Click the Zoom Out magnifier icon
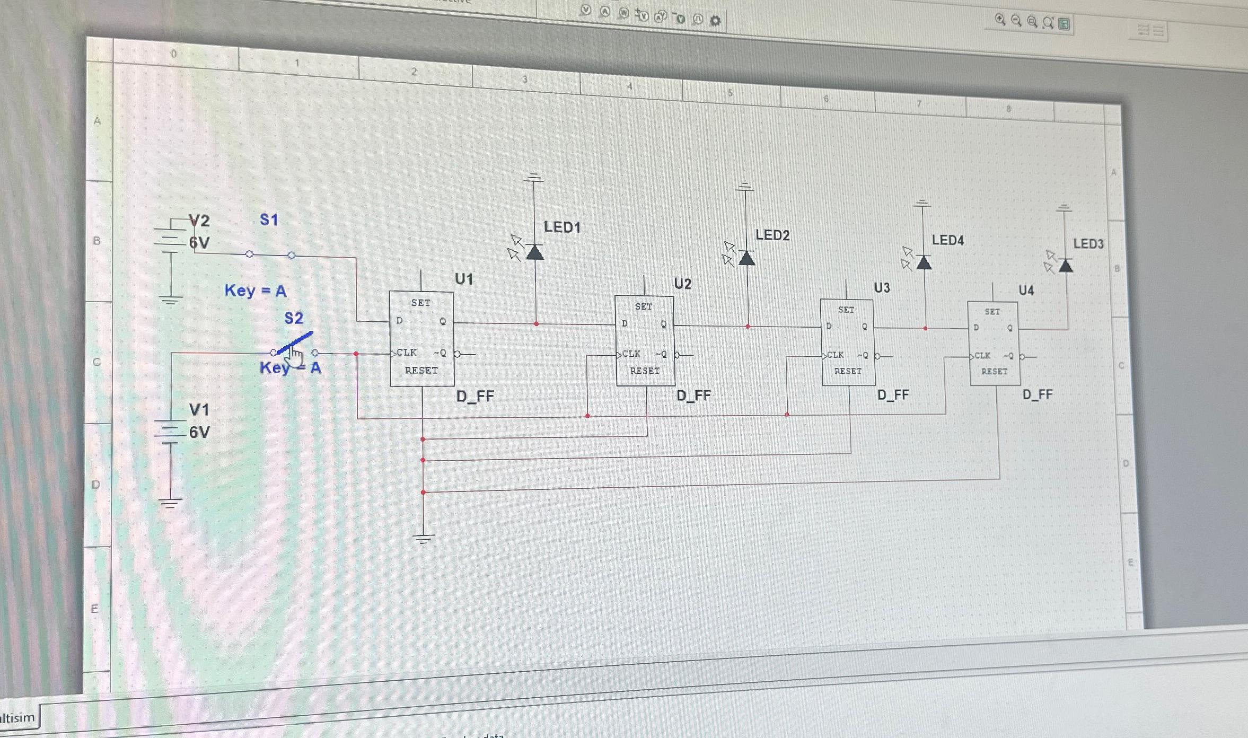Image resolution: width=1248 pixels, height=738 pixels. 1014,20
